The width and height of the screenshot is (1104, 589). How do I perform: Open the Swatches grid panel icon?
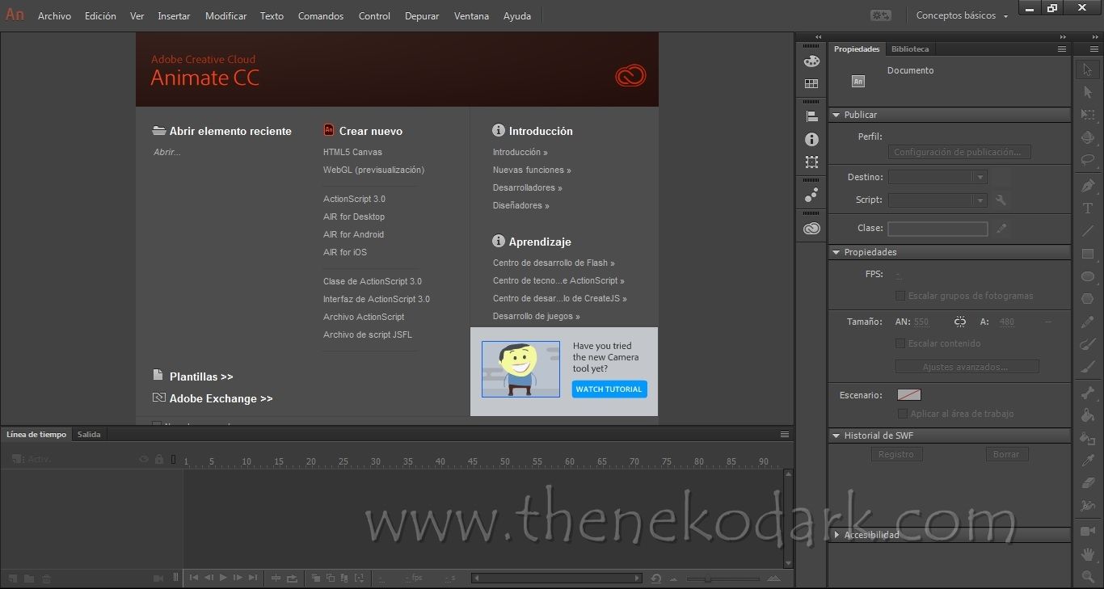pyautogui.click(x=811, y=84)
